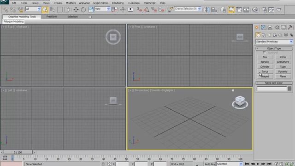The width and height of the screenshot is (295, 166).
Task: Open Render Setup icon
Action: (x=264, y=10)
